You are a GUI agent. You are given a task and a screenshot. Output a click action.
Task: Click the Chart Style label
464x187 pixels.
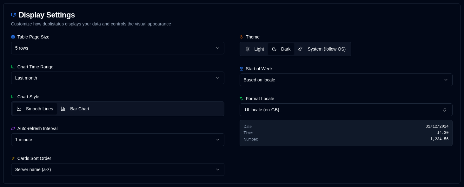[28, 97]
